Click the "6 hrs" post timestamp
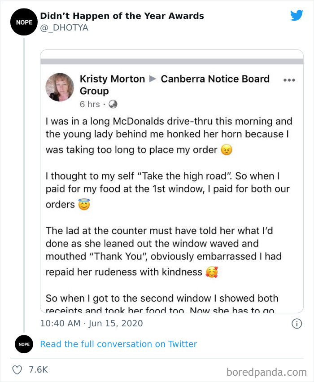The width and height of the screenshot is (314, 382). [x=90, y=104]
